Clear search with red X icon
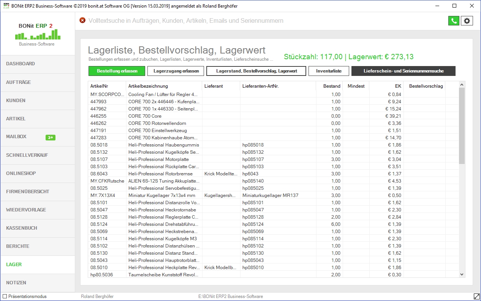Image resolution: width=481 pixels, height=301 pixels. point(82,20)
